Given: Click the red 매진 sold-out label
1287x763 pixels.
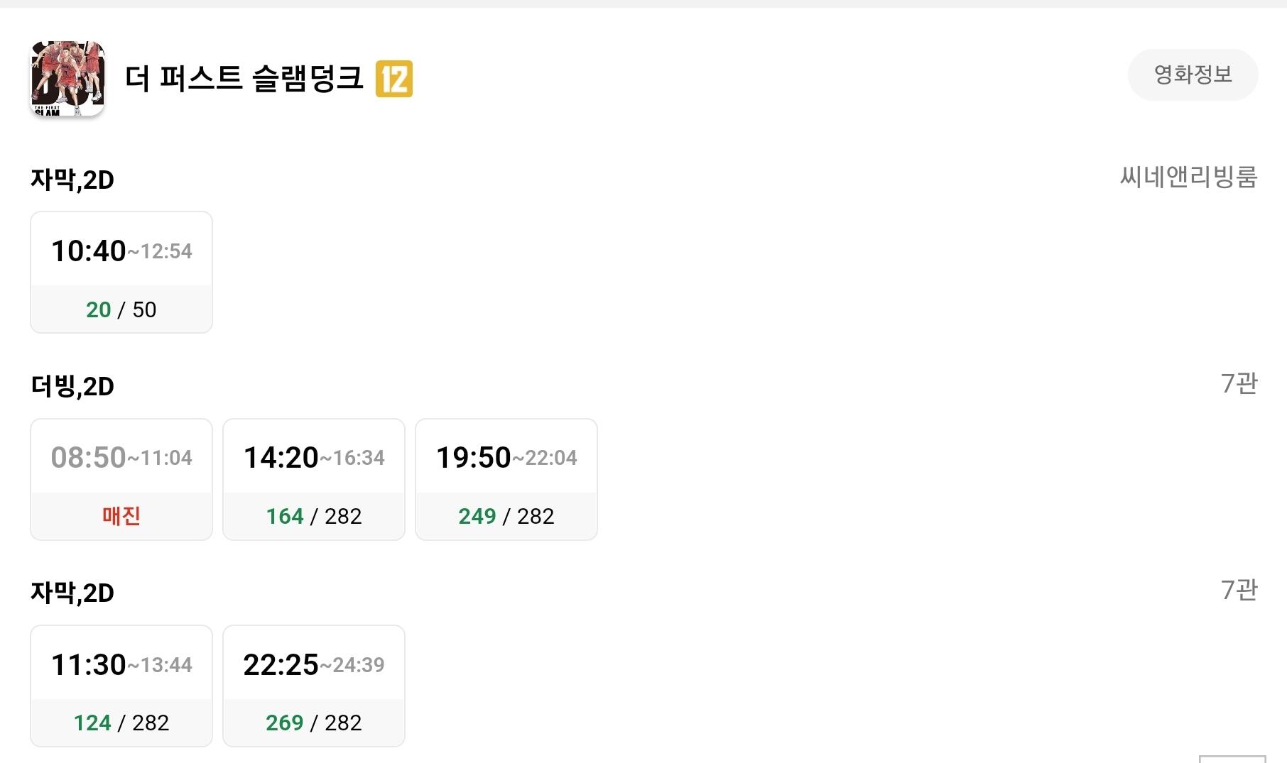Looking at the screenshot, I should 121,516.
